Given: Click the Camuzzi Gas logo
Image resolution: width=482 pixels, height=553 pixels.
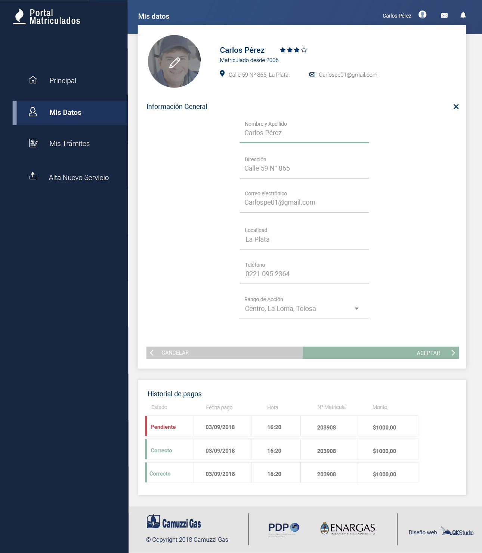Looking at the screenshot, I should click(x=174, y=522).
